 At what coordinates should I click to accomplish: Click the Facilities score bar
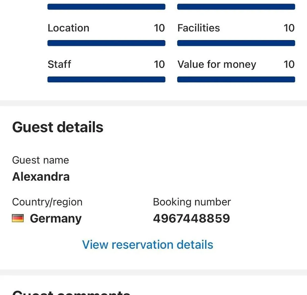tap(236, 43)
